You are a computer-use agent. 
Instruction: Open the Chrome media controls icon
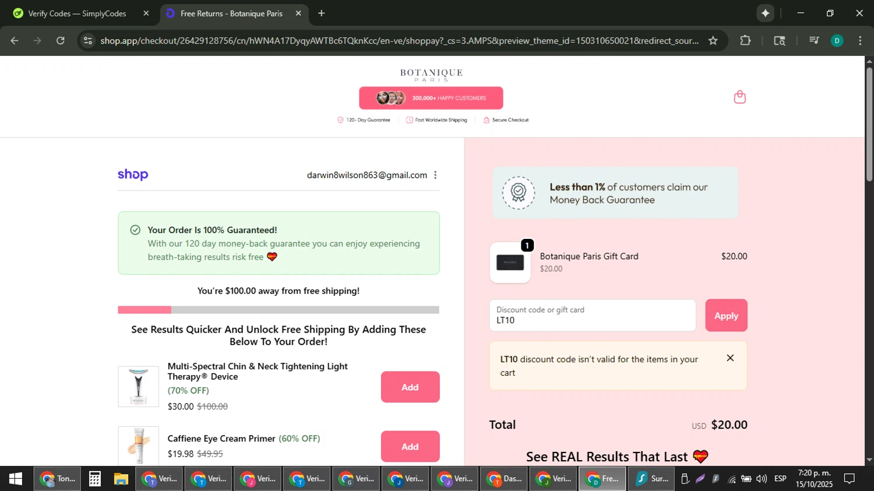click(814, 41)
